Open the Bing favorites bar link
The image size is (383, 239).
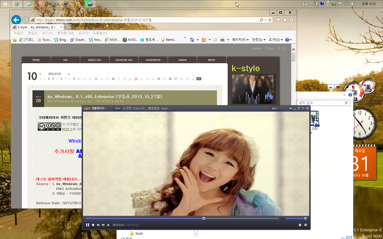pos(61,40)
